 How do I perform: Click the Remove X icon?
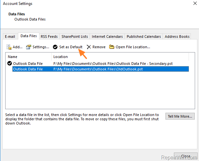(89, 47)
